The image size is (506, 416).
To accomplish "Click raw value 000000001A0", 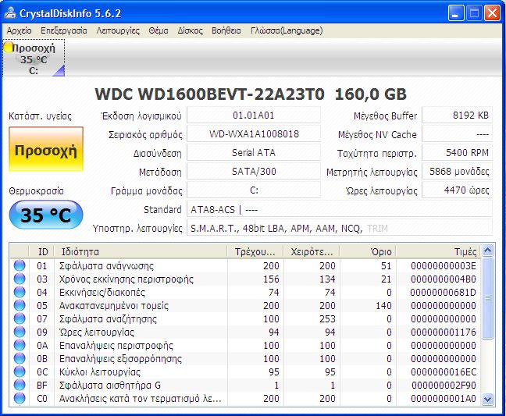I will click(x=444, y=399).
